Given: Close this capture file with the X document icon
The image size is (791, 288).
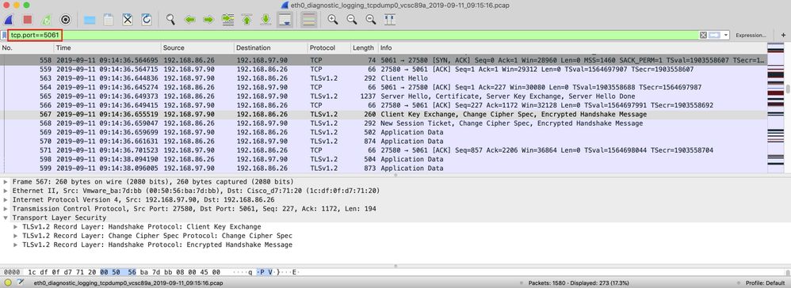Looking at the screenshot, I should (x=128, y=20).
